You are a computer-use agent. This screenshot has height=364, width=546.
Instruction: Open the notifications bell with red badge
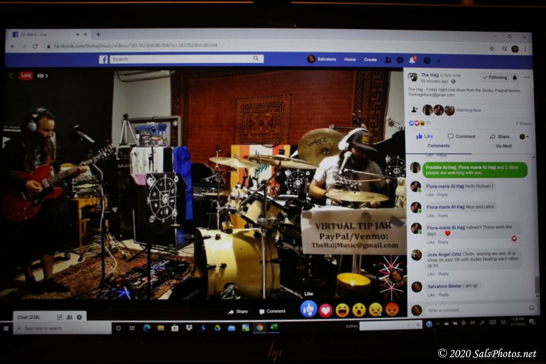click(x=413, y=60)
